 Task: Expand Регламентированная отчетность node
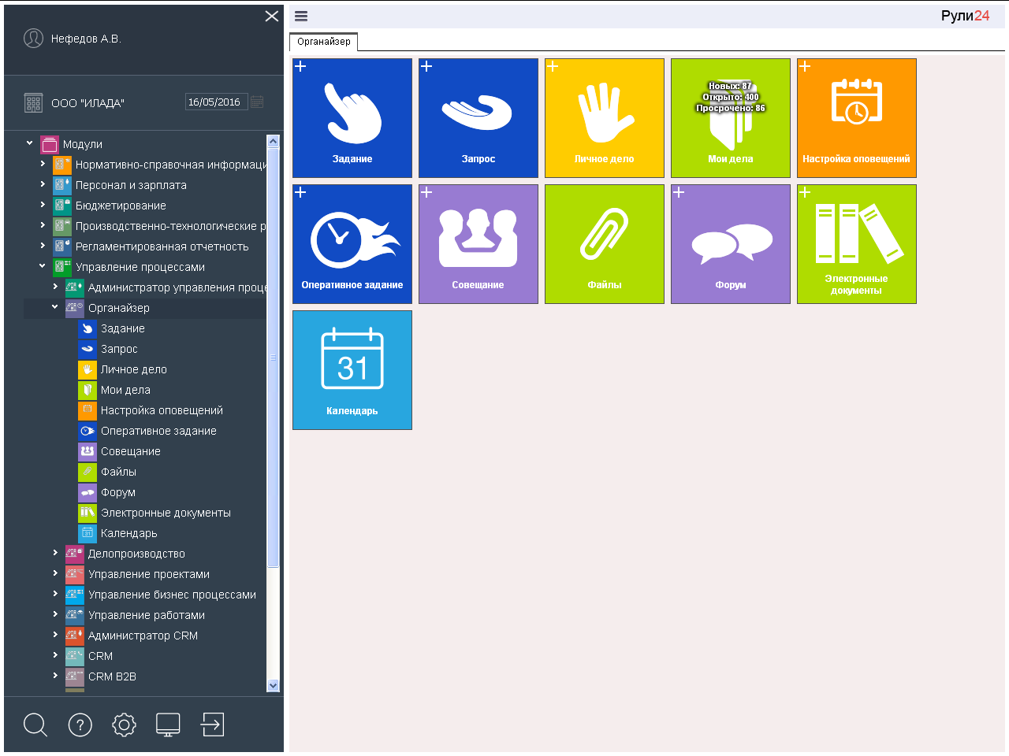[43, 246]
